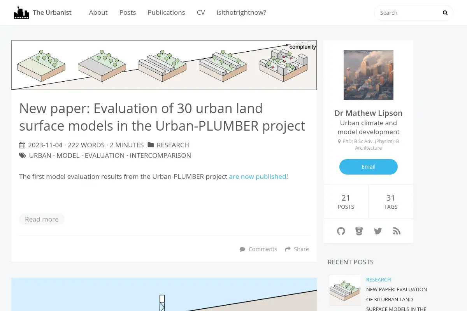This screenshot has height=311, width=467.
Task: Click the Comments link
Action: [x=263, y=249]
